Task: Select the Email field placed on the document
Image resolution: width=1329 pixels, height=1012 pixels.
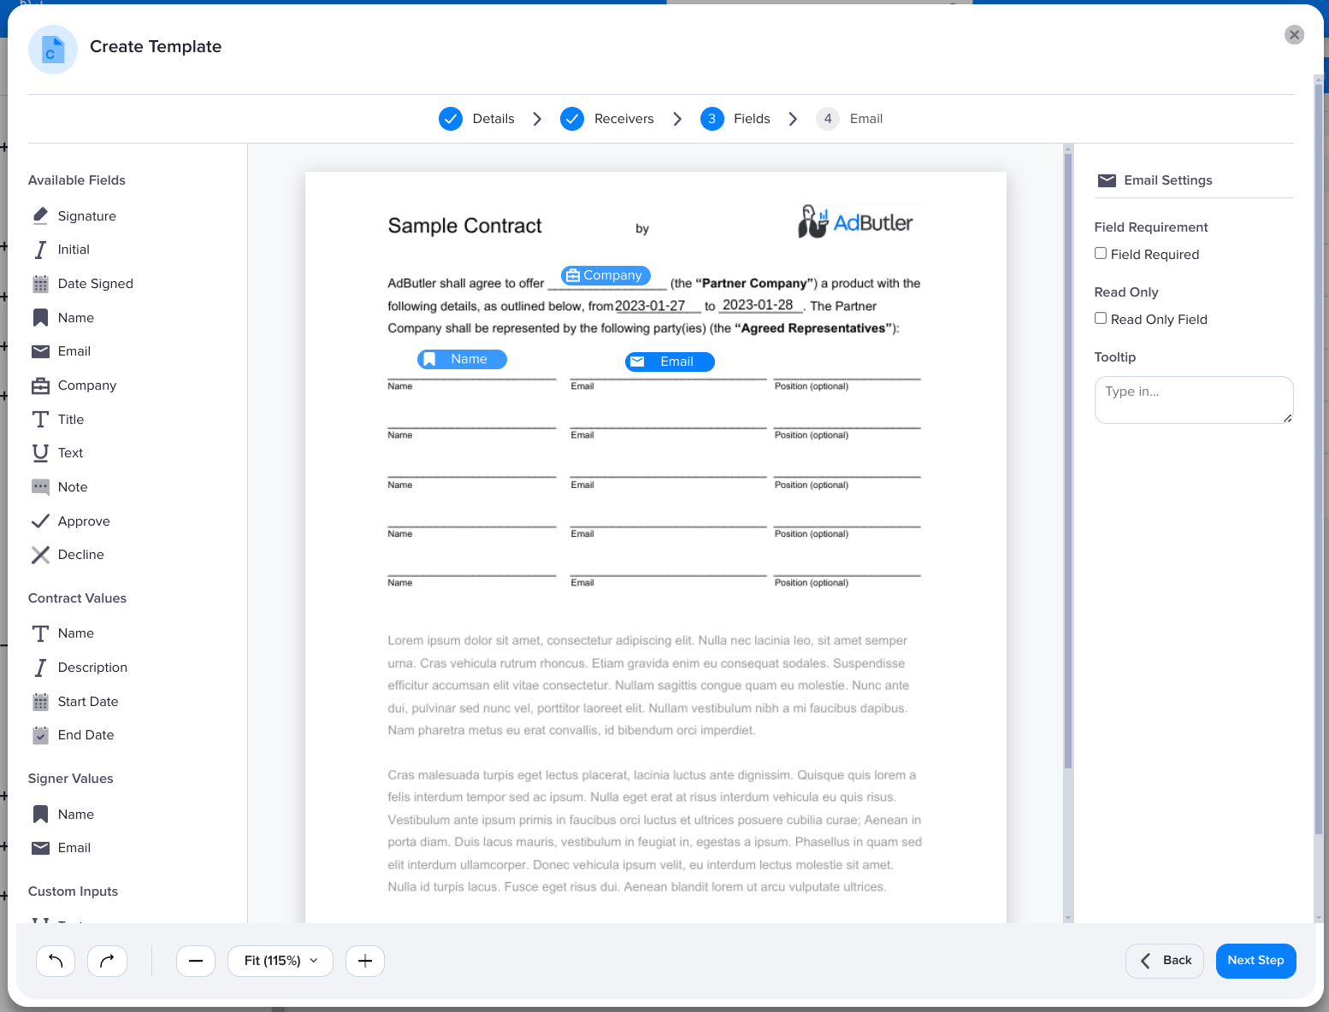Action: [670, 362]
